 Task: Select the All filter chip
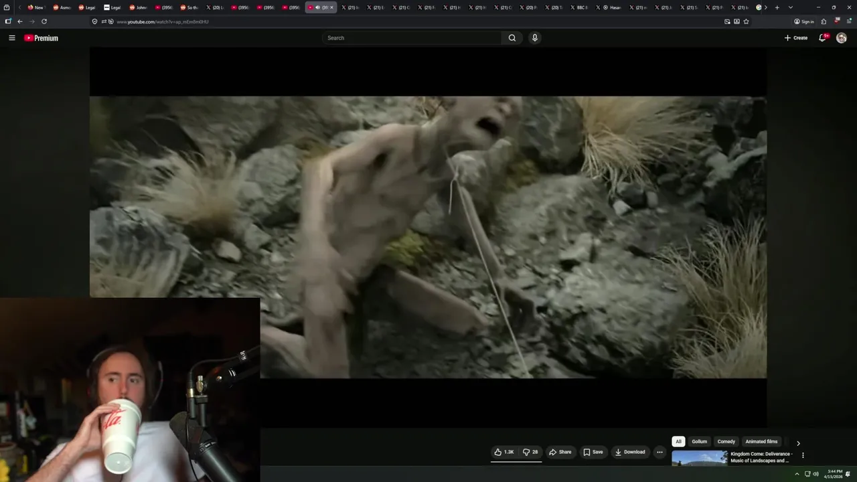point(678,442)
